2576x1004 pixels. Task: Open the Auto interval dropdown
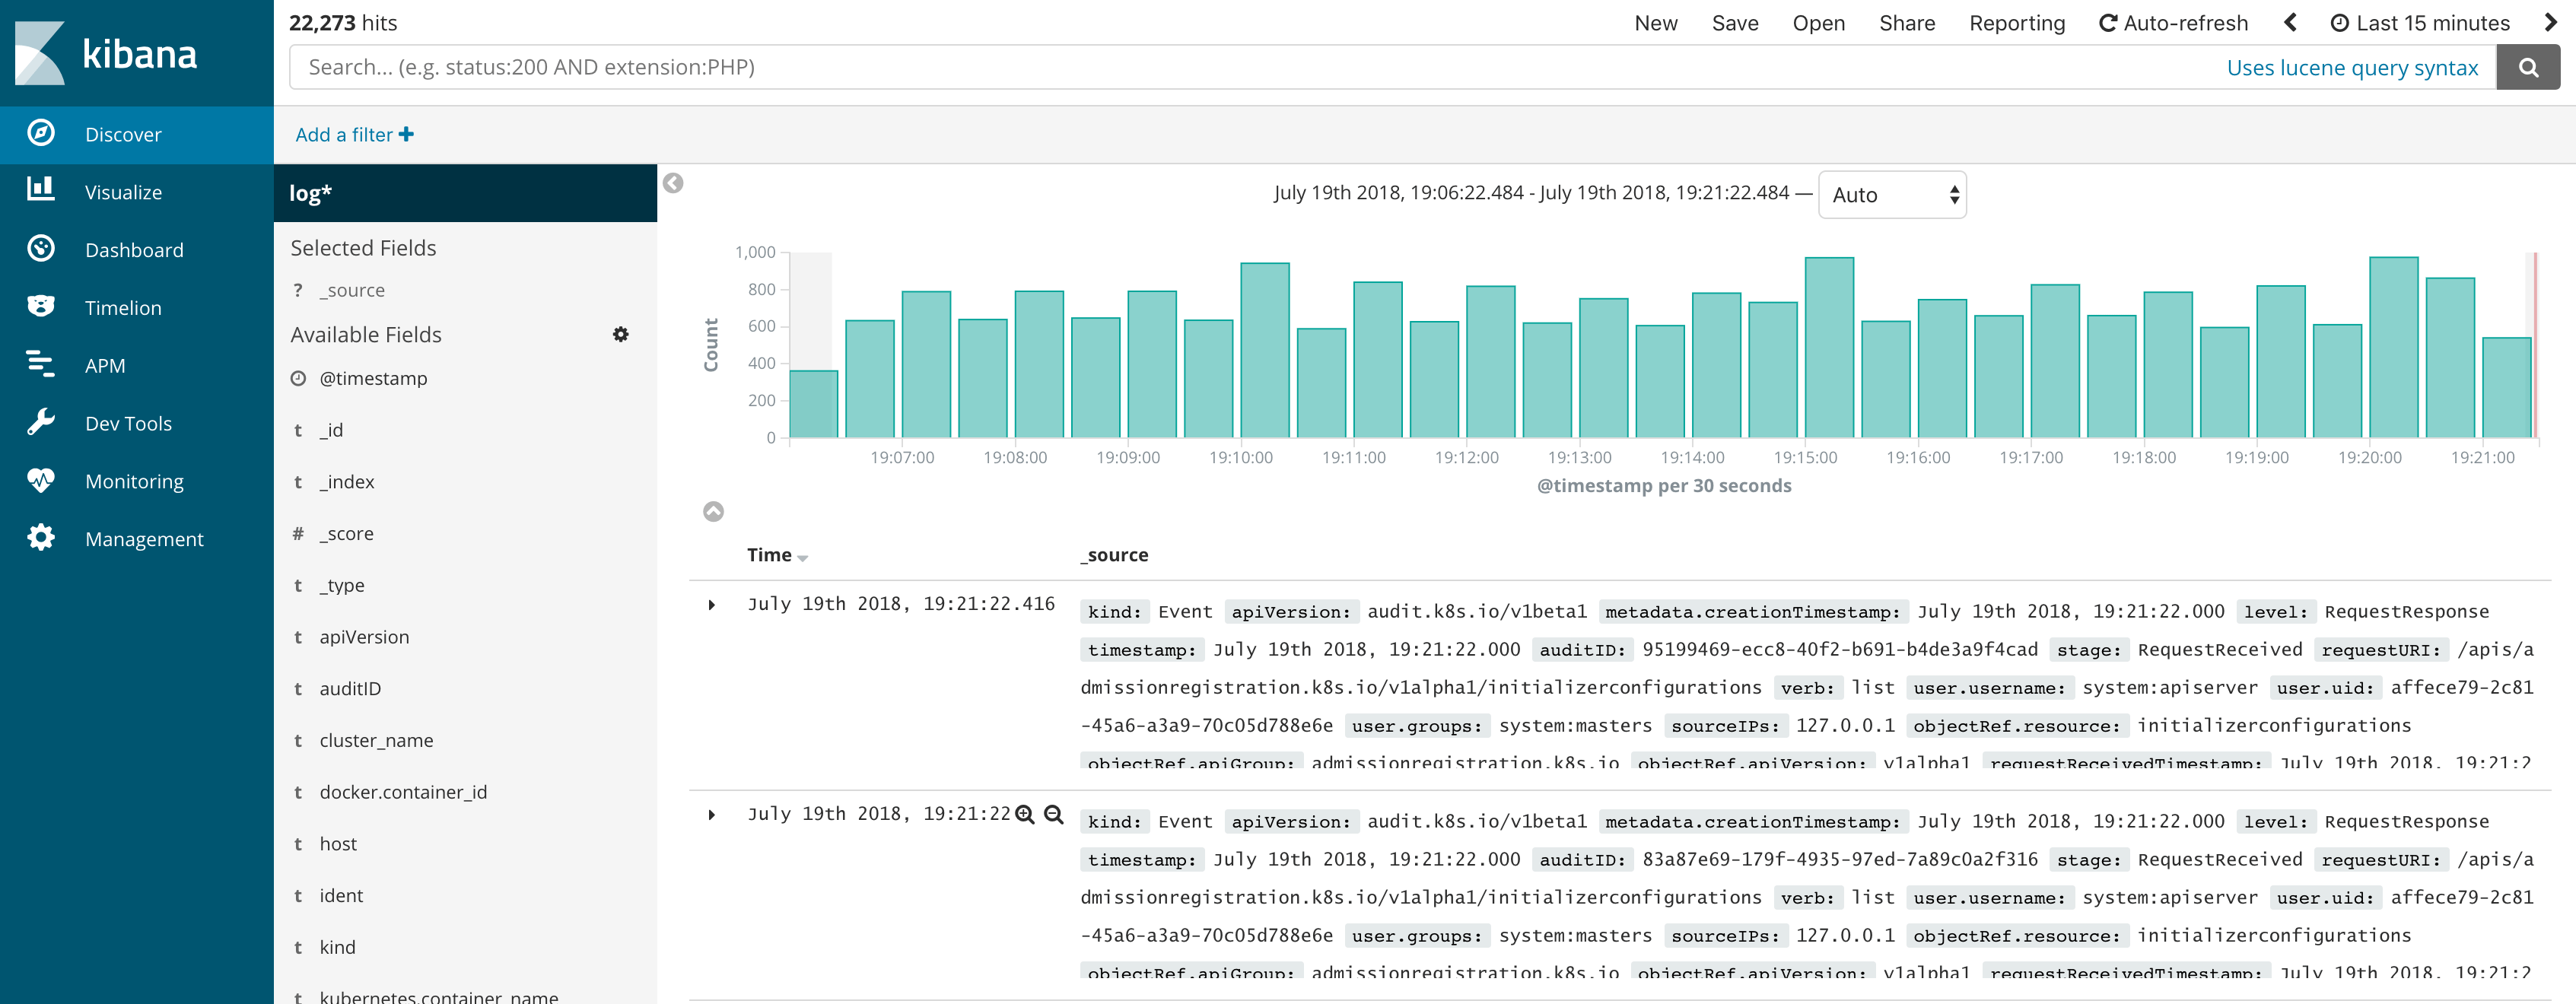click(x=1891, y=194)
